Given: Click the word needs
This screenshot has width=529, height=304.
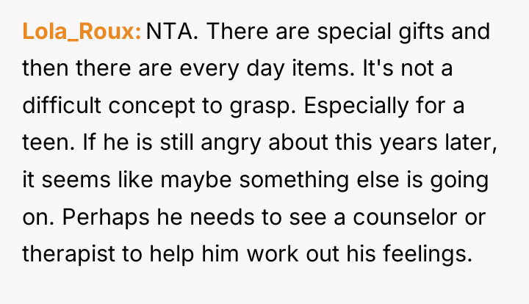Looking at the screenshot, I should point(223,217).
